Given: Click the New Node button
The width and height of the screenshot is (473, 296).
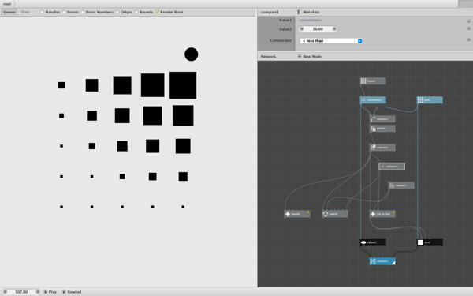Looking at the screenshot, I should click(x=310, y=57).
